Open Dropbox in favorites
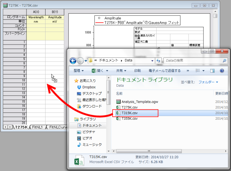Image resolution: width=231 pixels, height=171 pixels. (x=87, y=87)
